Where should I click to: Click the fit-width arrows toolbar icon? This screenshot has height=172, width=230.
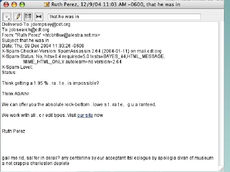tap(39, 17)
